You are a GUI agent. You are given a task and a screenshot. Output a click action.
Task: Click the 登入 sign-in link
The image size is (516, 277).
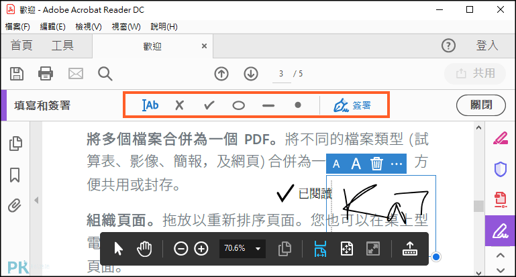(x=487, y=46)
